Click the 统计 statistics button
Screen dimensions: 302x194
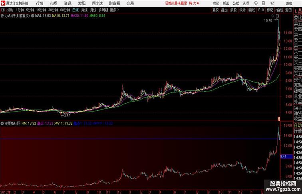click(x=242, y=10)
